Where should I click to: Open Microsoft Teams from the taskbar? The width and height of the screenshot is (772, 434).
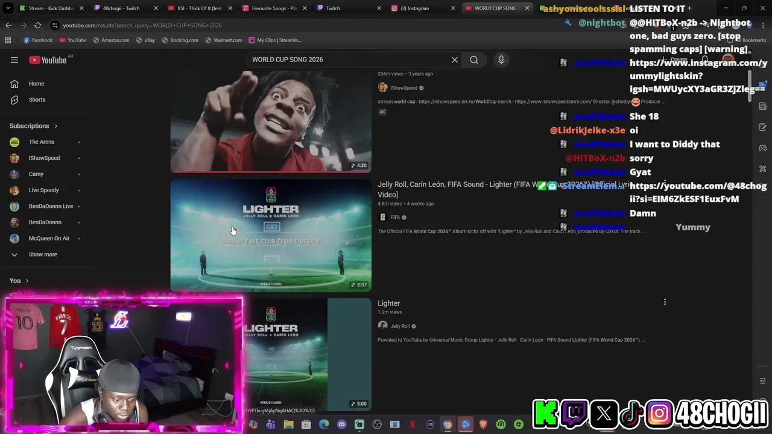271,424
